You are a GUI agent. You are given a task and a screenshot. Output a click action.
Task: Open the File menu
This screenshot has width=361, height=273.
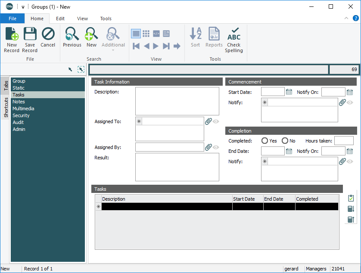[x=12, y=19]
